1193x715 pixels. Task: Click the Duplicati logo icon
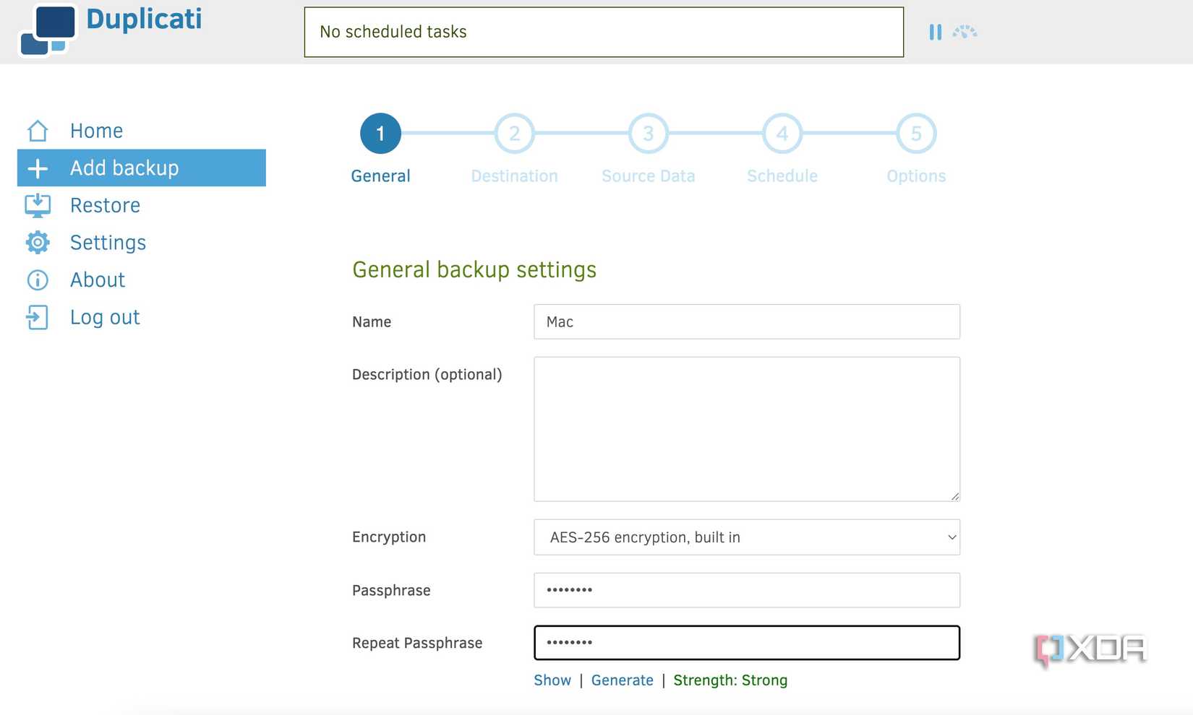coord(48,30)
